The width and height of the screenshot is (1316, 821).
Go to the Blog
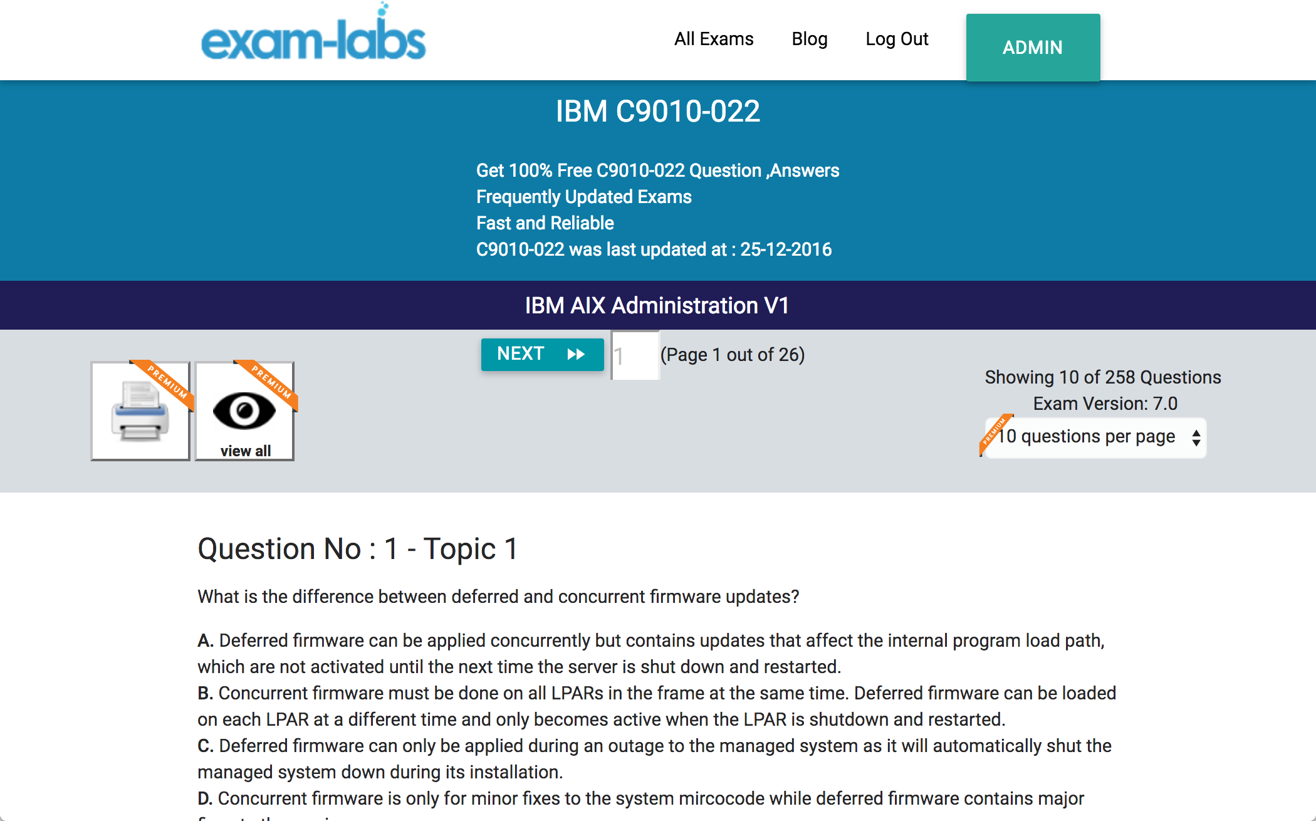810,39
